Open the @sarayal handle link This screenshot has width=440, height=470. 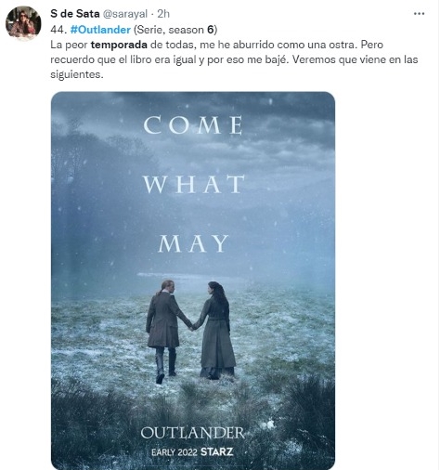pos(124,14)
